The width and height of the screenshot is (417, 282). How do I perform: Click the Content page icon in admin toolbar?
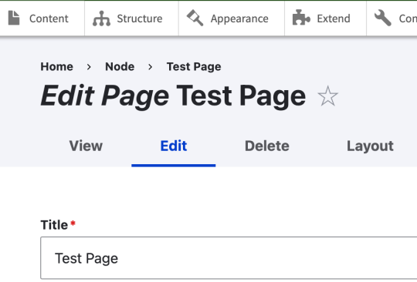click(14, 18)
